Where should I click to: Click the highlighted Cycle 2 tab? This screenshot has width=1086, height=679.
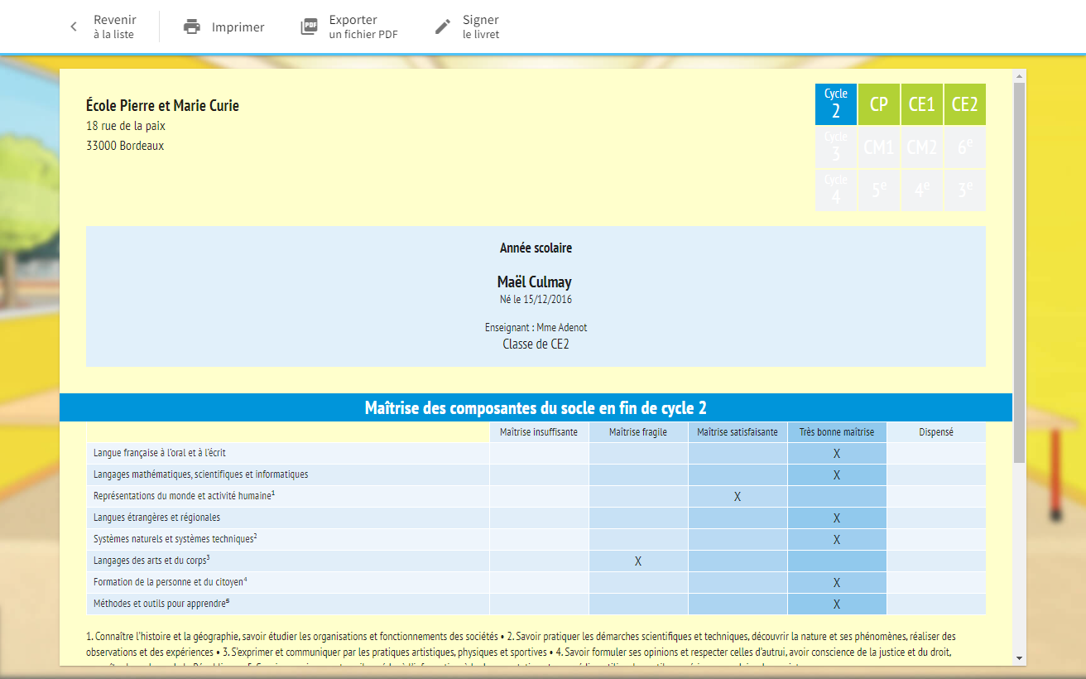pyautogui.click(x=836, y=104)
